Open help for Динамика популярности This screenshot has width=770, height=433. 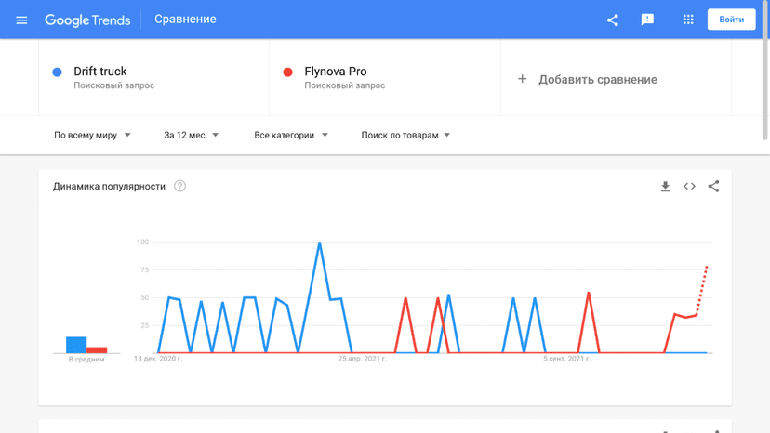(179, 186)
